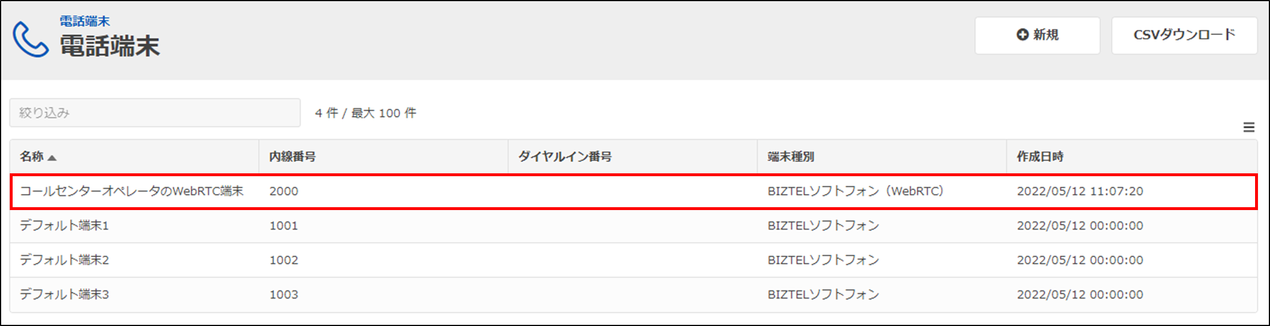Open the hamburger column menu icon

(x=1249, y=127)
